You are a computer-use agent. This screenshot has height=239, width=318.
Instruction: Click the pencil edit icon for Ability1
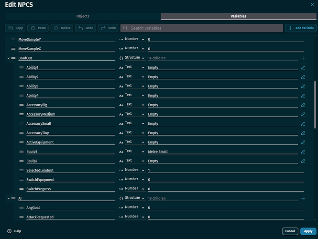(303, 67)
